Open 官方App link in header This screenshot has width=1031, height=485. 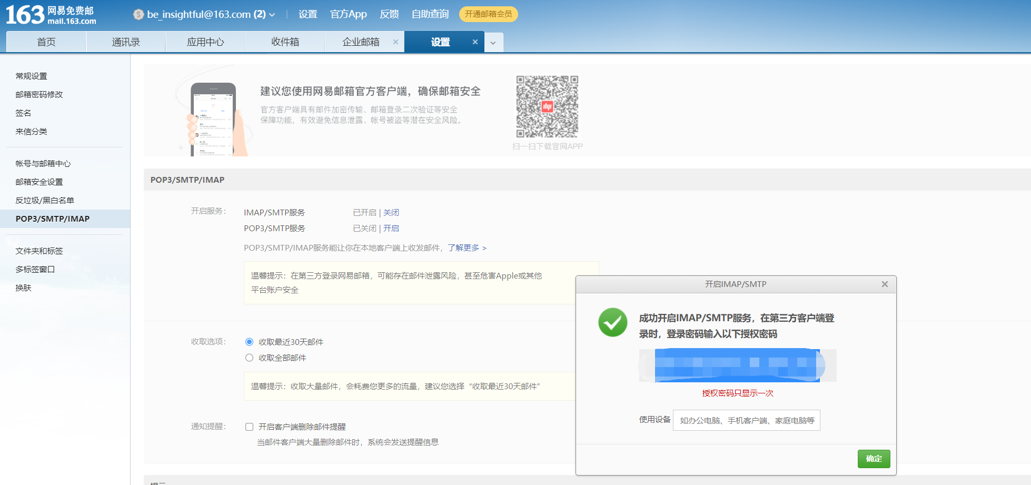pyautogui.click(x=348, y=14)
